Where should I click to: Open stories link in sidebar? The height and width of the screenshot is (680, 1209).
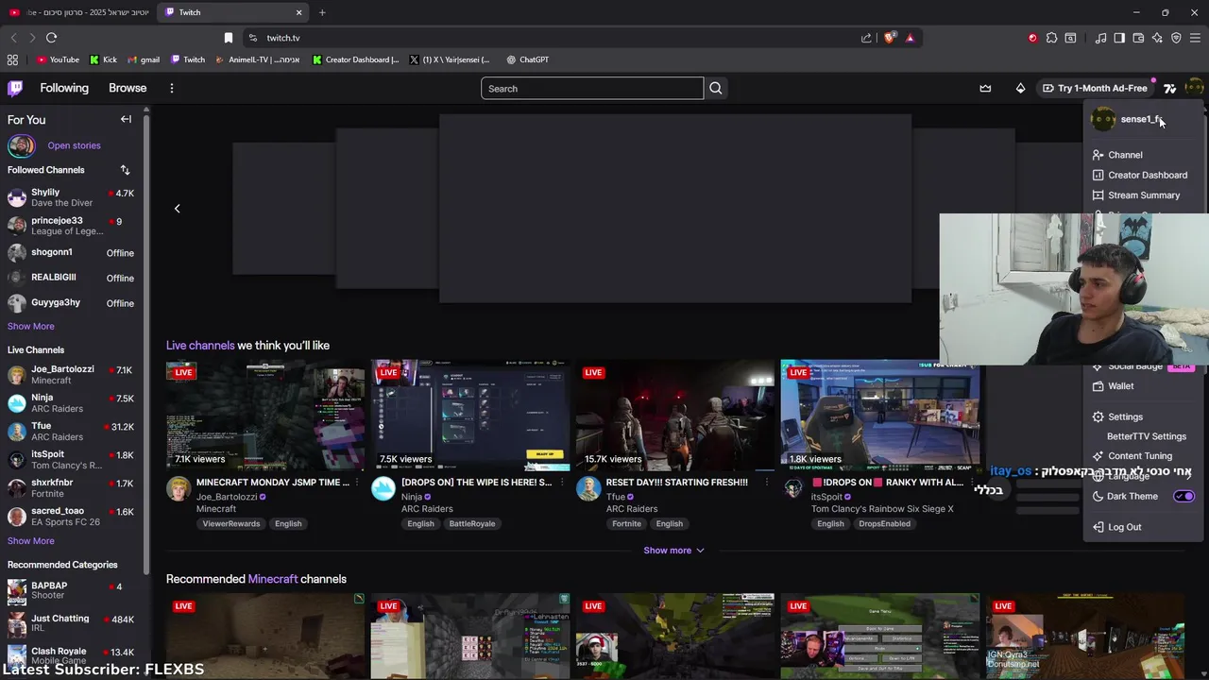74,145
